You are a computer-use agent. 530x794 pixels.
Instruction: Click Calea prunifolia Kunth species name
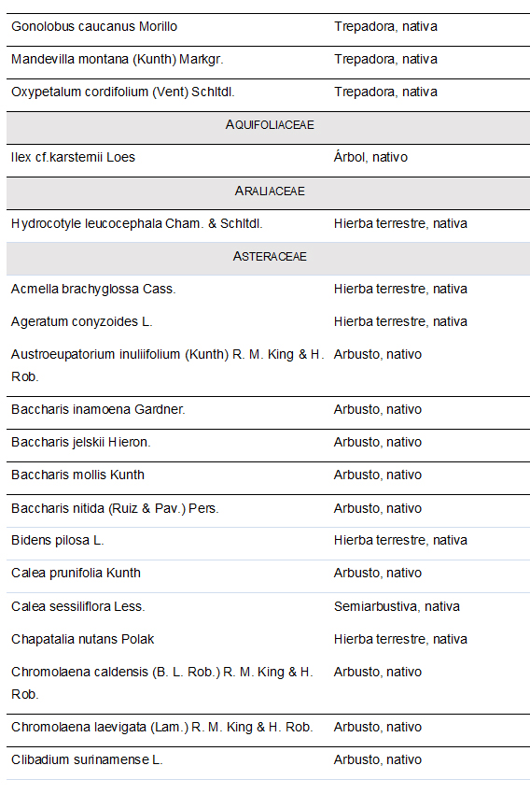pos(76,574)
